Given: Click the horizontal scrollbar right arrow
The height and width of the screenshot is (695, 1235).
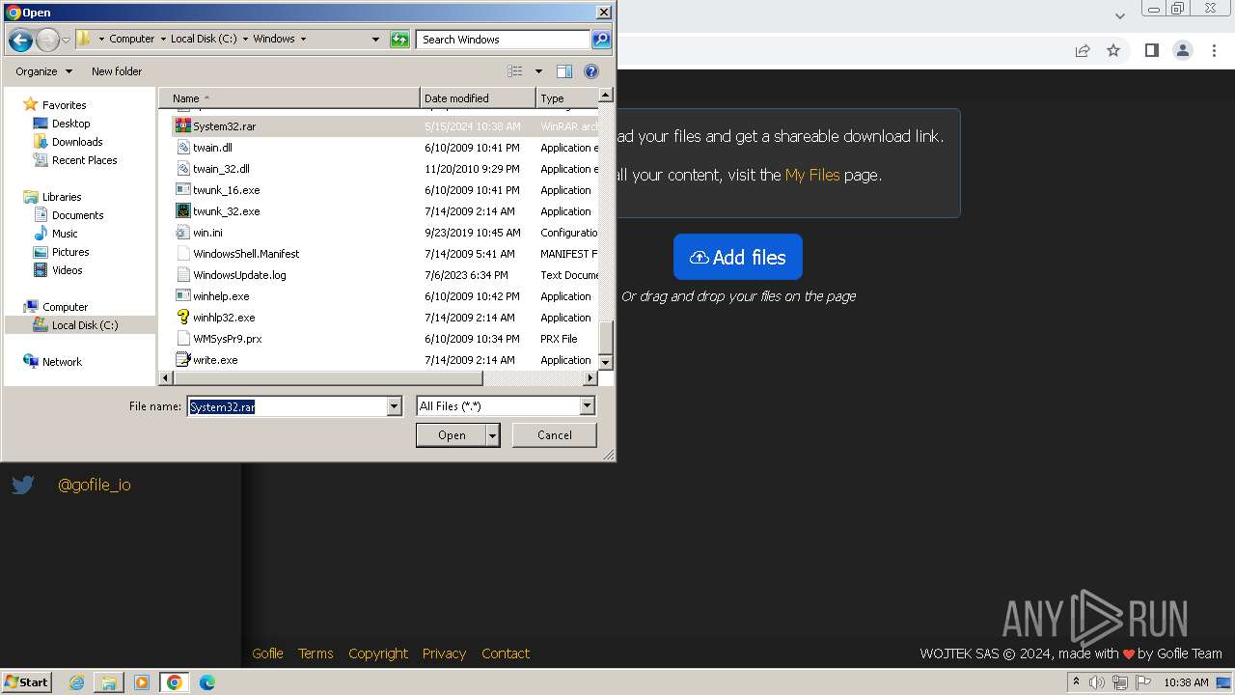Looking at the screenshot, I should (x=590, y=378).
